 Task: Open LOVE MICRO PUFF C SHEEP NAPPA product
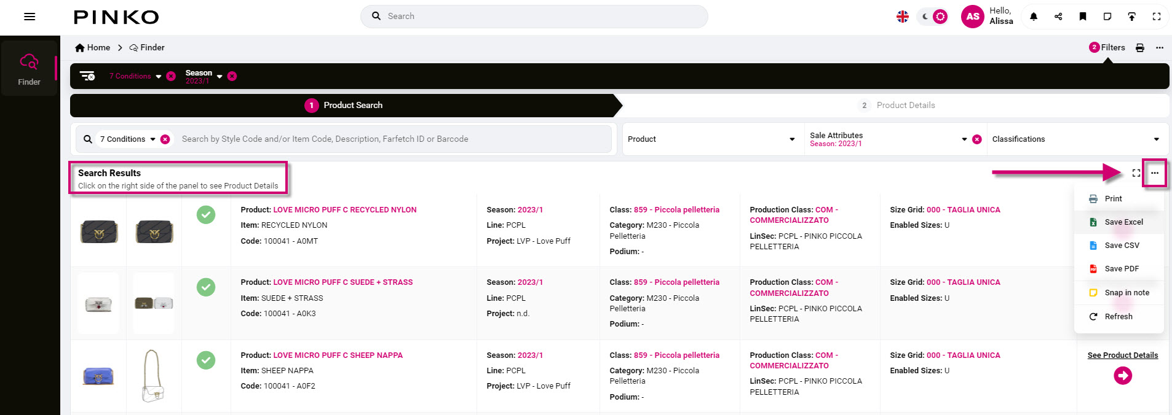point(338,355)
